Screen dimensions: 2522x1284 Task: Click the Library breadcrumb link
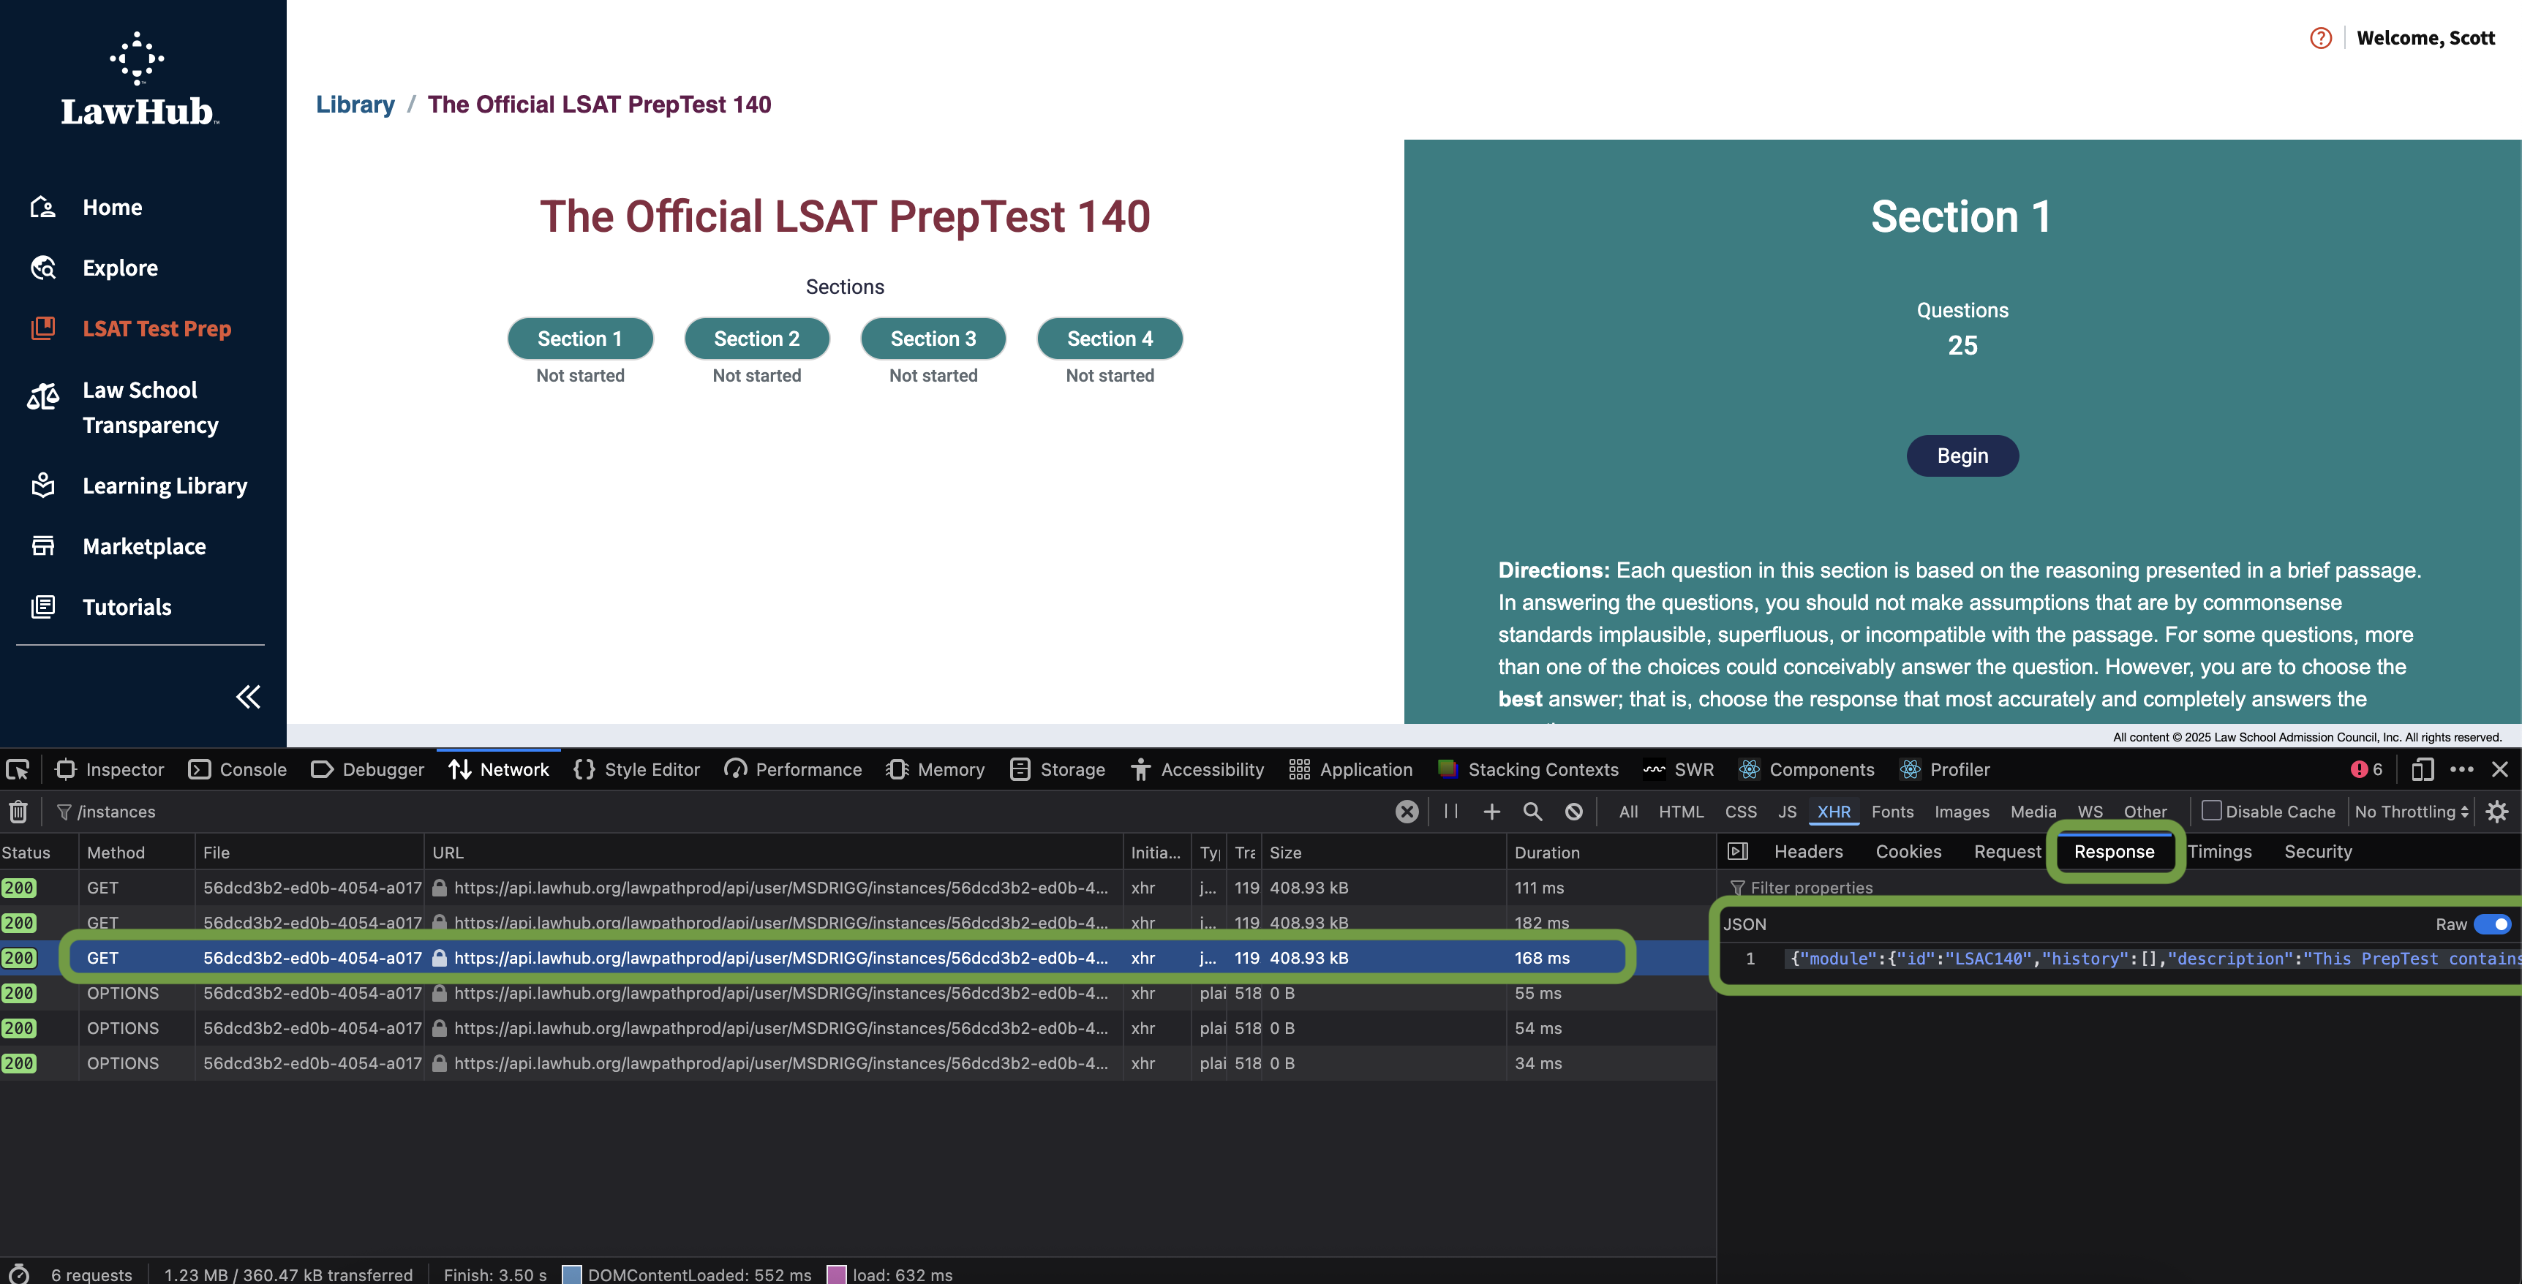click(x=355, y=105)
